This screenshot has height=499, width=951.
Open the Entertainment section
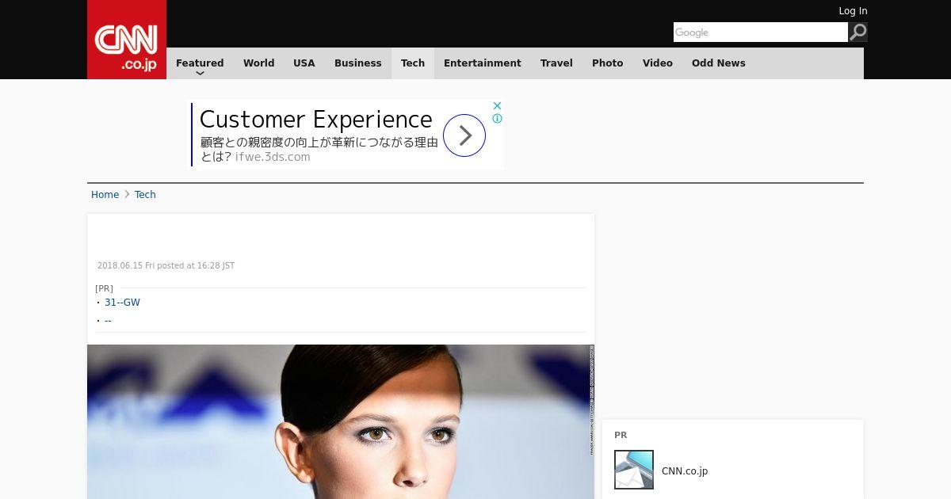(x=483, y=63)
